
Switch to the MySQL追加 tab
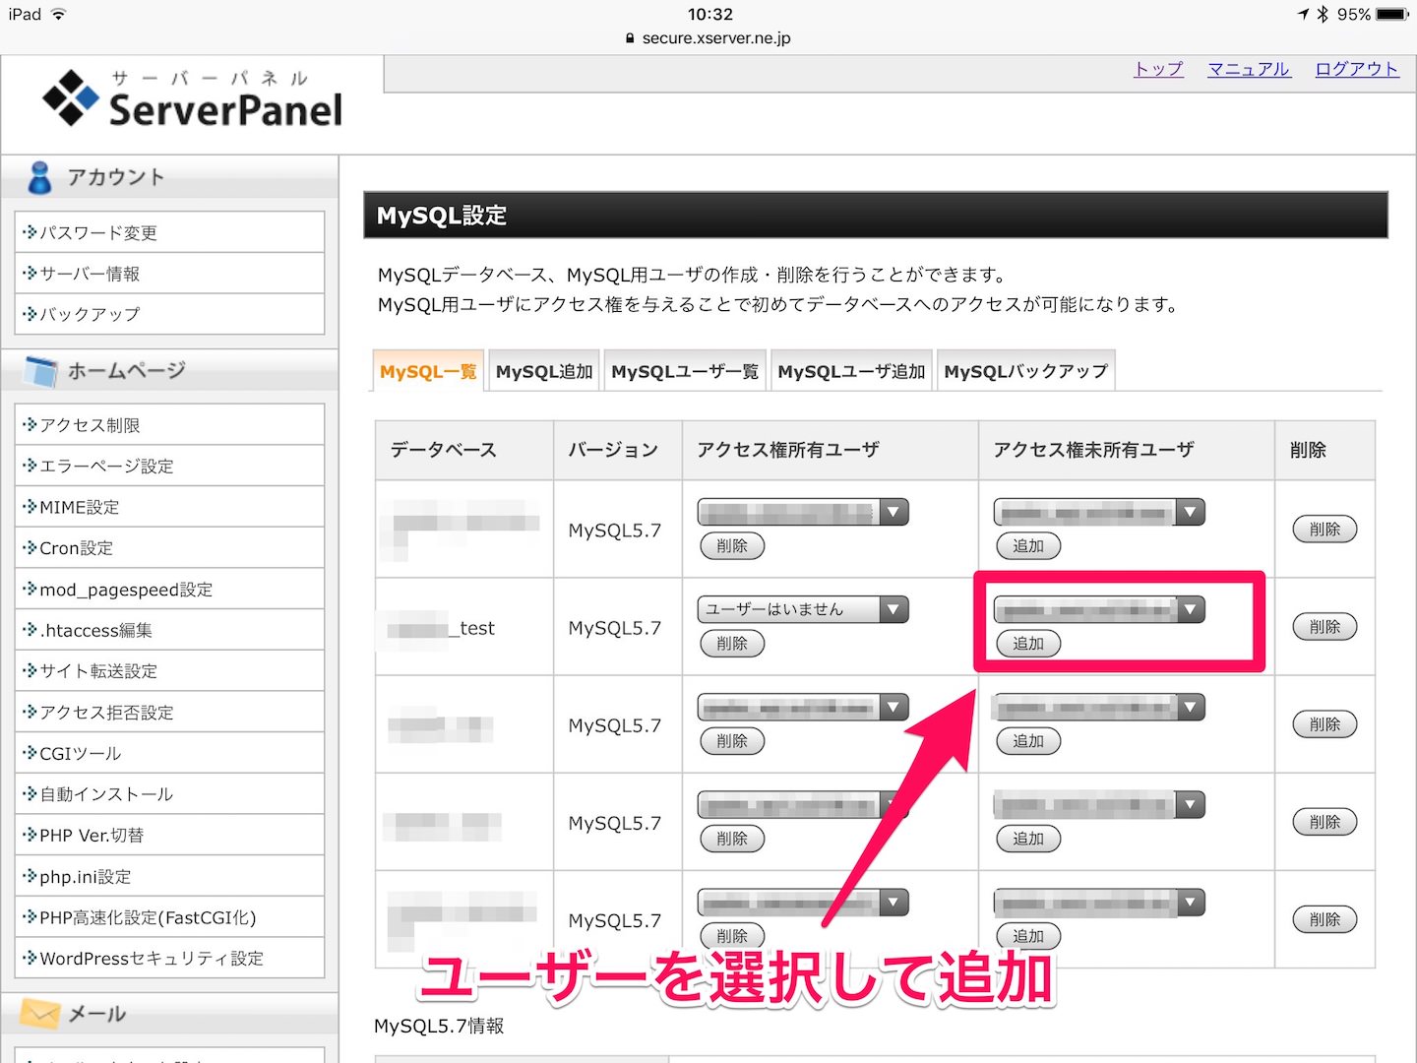tap(544, 371)
